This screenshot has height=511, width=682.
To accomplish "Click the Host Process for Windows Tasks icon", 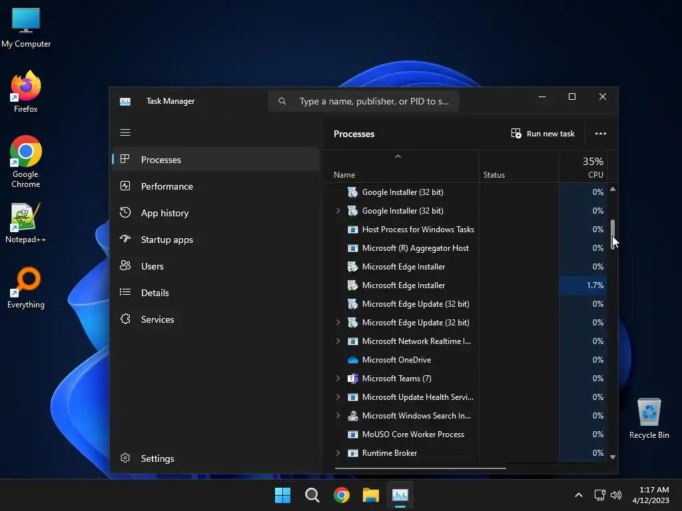I will click(353, 230).
